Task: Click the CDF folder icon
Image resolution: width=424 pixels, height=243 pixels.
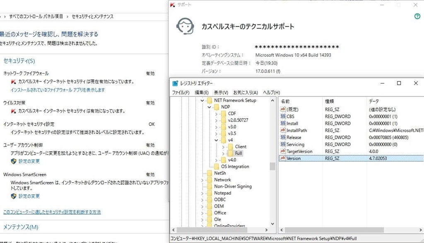Action: 224,114
